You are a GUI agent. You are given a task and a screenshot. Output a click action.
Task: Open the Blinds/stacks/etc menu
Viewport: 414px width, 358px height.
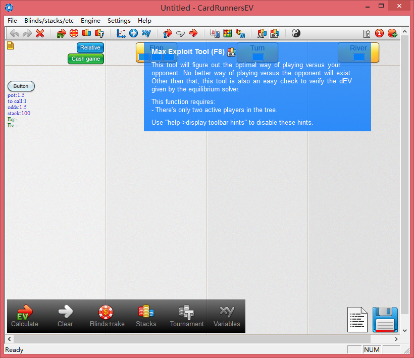(x=49, y=21)
